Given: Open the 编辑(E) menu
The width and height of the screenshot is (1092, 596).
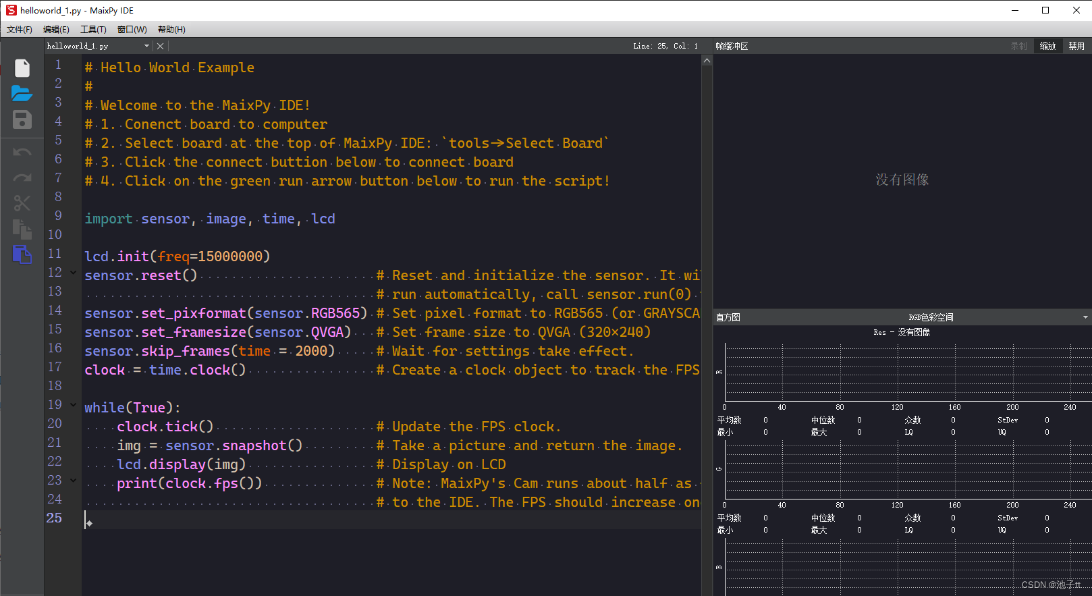Looking at the screenshot, I should point(56,29).
